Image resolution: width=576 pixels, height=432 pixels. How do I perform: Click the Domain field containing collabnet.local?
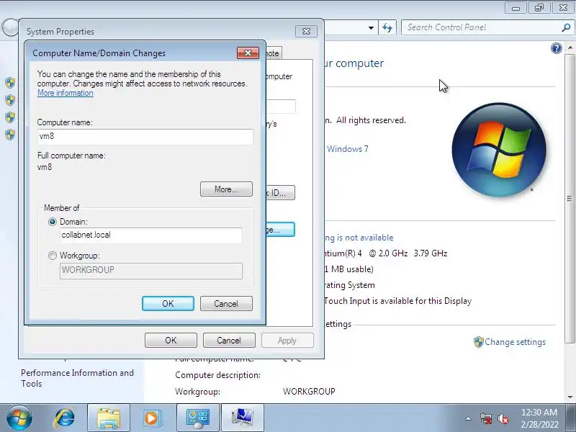coord(151,235)
